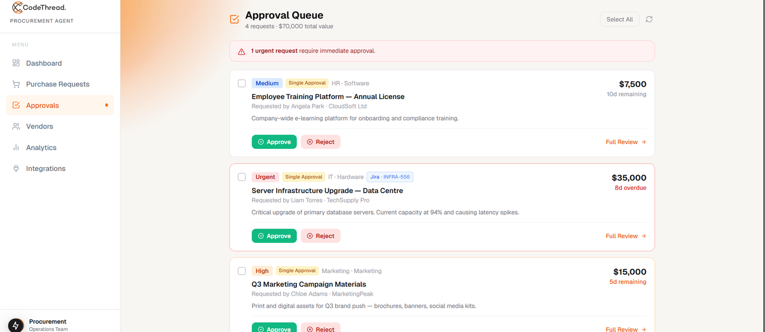Click the Purchase Requests cart icon
This screenshot has height=332, width=765.
pos(16,84)
